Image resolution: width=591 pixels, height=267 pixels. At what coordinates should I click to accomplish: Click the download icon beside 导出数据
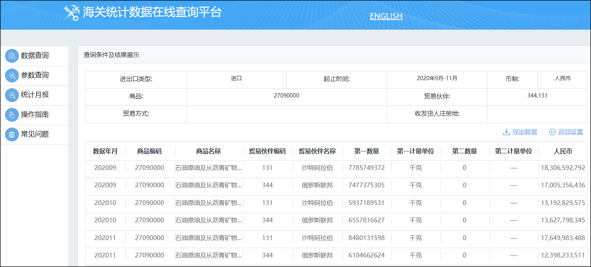pos(506,131)
